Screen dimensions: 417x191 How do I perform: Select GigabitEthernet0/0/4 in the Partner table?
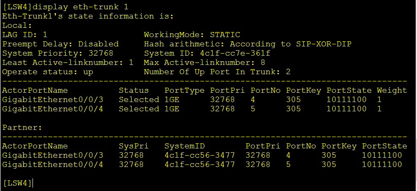(x=53, y=164)
